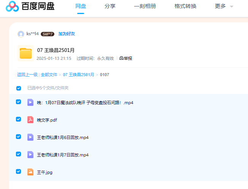Click video icon of 魔法战队晚评 mp4
Screen dimensions: 248x189
[30, 102]
